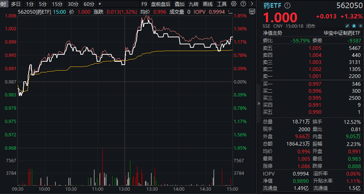Click 最高 price 1.005

[x=304, y=159]
